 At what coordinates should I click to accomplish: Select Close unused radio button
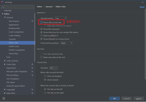point(45,80)
